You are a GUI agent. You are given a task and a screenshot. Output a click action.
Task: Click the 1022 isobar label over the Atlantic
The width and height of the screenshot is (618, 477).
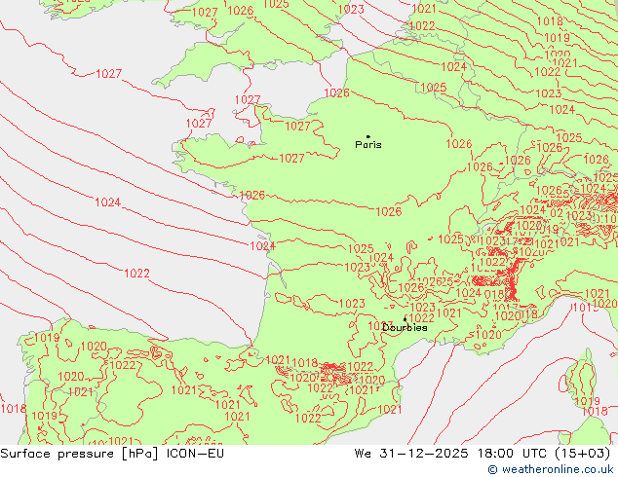coord(136,274)
